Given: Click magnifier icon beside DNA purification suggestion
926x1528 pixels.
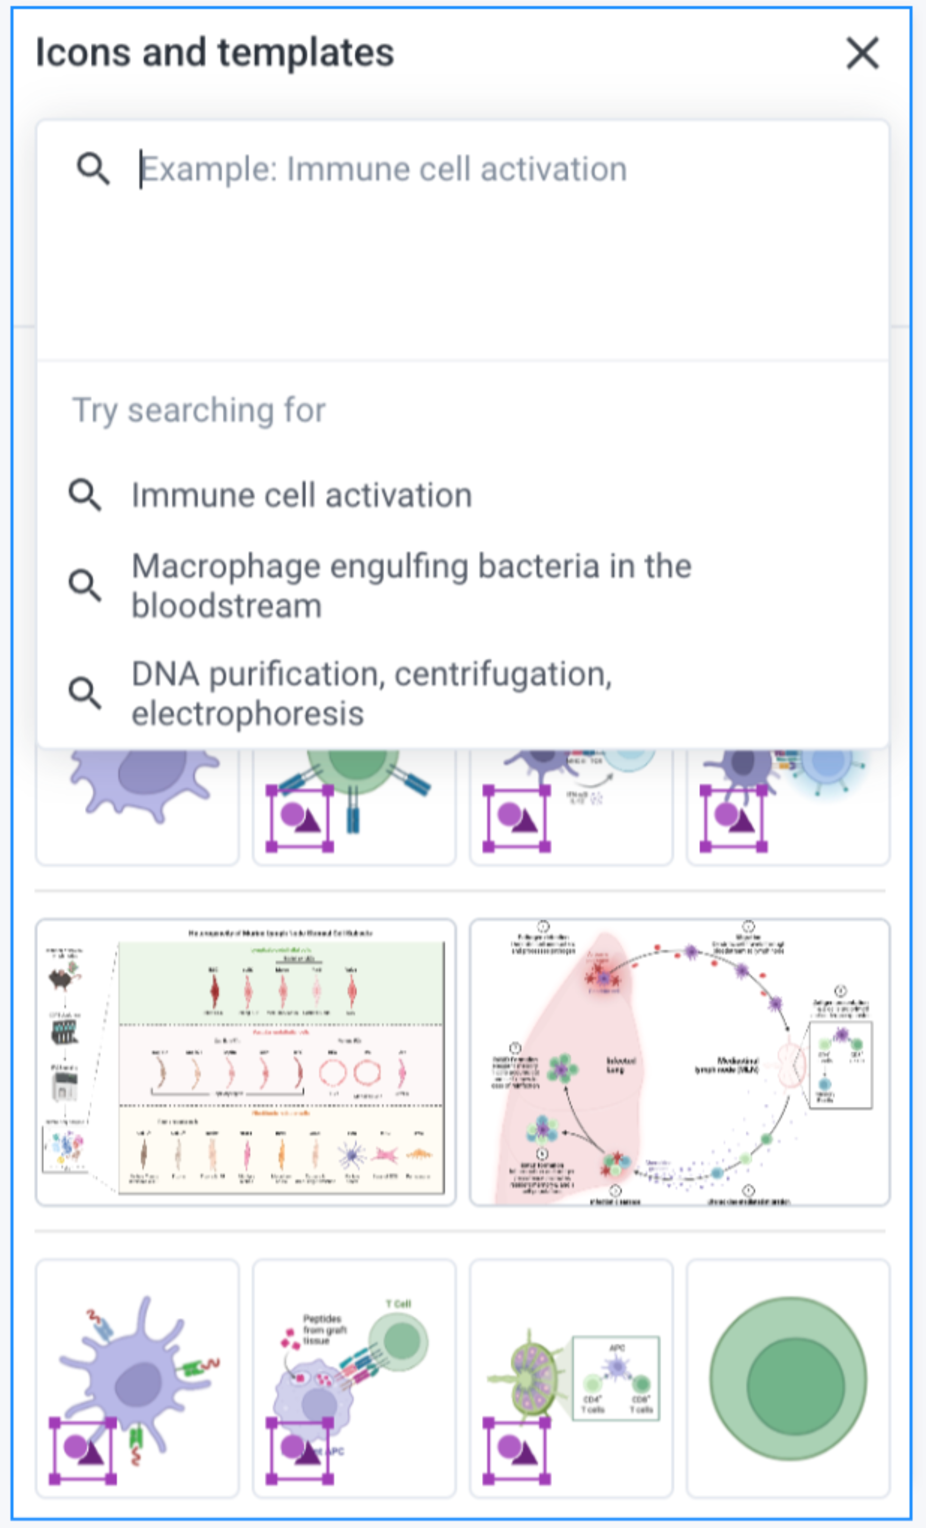Looking at the screenshot, I should coord(85,693).
